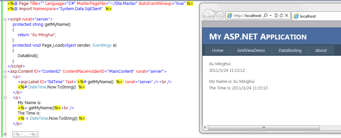Collapse the second <p> block with My Name is
Viewport: 341px width, 138px height.
pyautogui.click(x=5, y=98)
